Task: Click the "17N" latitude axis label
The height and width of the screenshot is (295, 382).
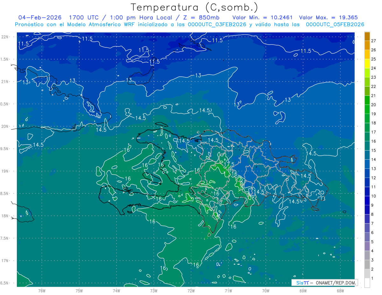Action: click(x=5, y=261)
